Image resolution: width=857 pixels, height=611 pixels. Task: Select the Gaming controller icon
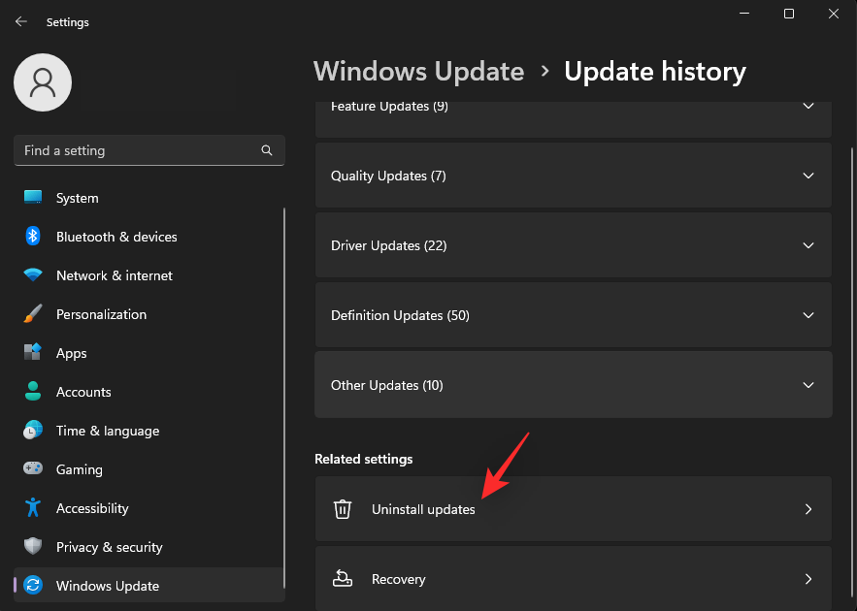coord(32,469)
